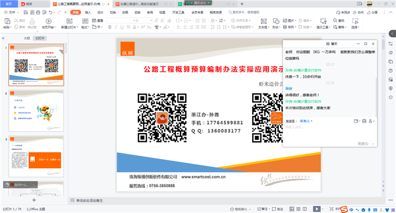Click the Redo arrow icon
The width and height of the screenshot is (396, 213).
tap(59, 12)
